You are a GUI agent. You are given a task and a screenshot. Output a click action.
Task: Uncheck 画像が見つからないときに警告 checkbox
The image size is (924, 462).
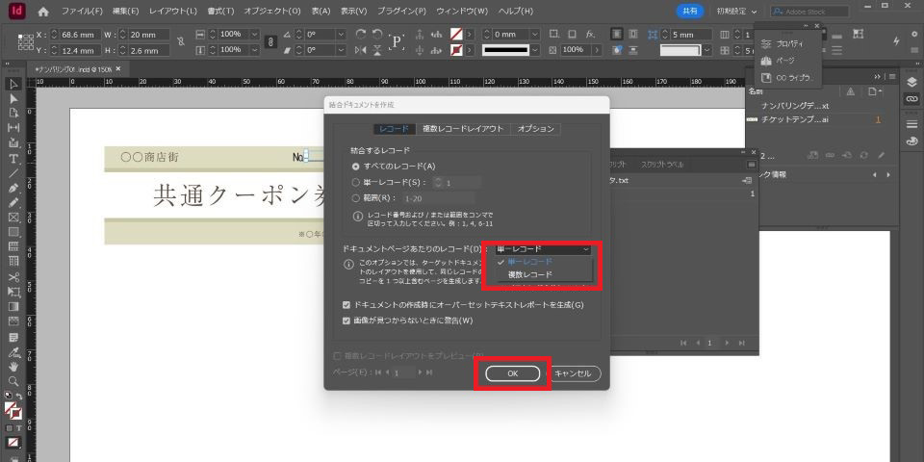[347, 321]
